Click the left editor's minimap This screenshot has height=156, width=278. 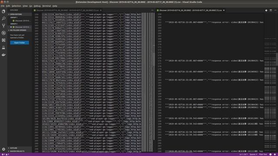click(147, 82)
